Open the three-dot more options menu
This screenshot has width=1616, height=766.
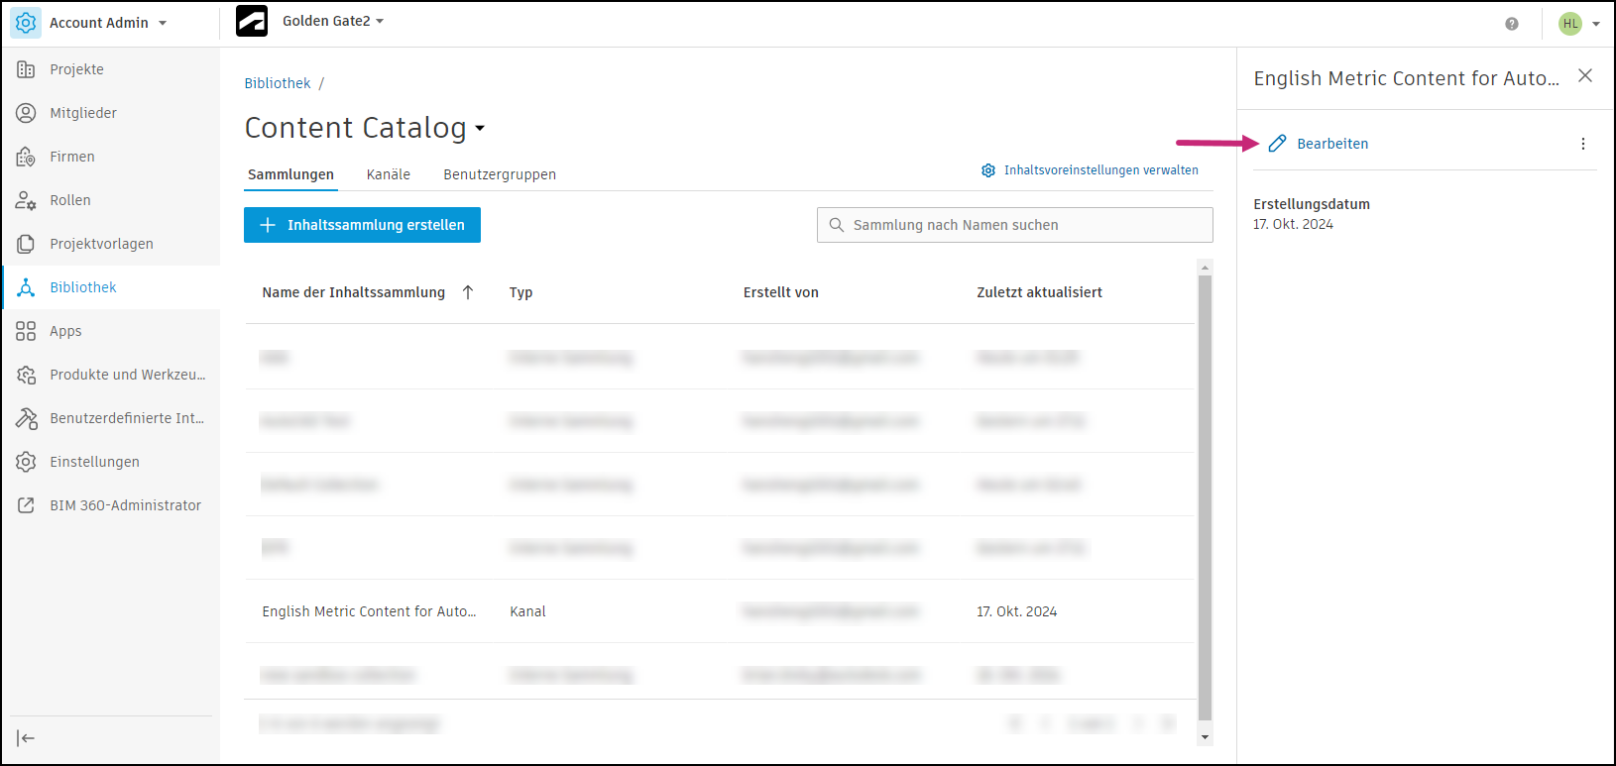tap(1583, 144)
